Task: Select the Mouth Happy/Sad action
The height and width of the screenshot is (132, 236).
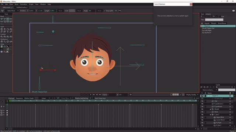Action: [x=208, y=28]
